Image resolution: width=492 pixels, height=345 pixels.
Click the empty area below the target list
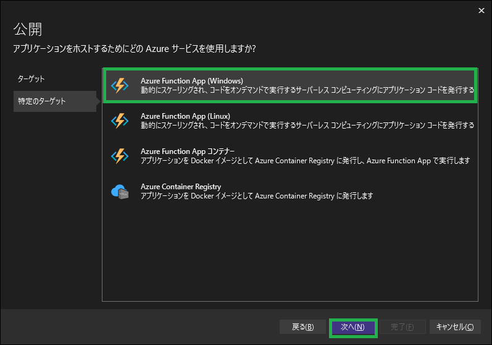(x=290, y=253)
